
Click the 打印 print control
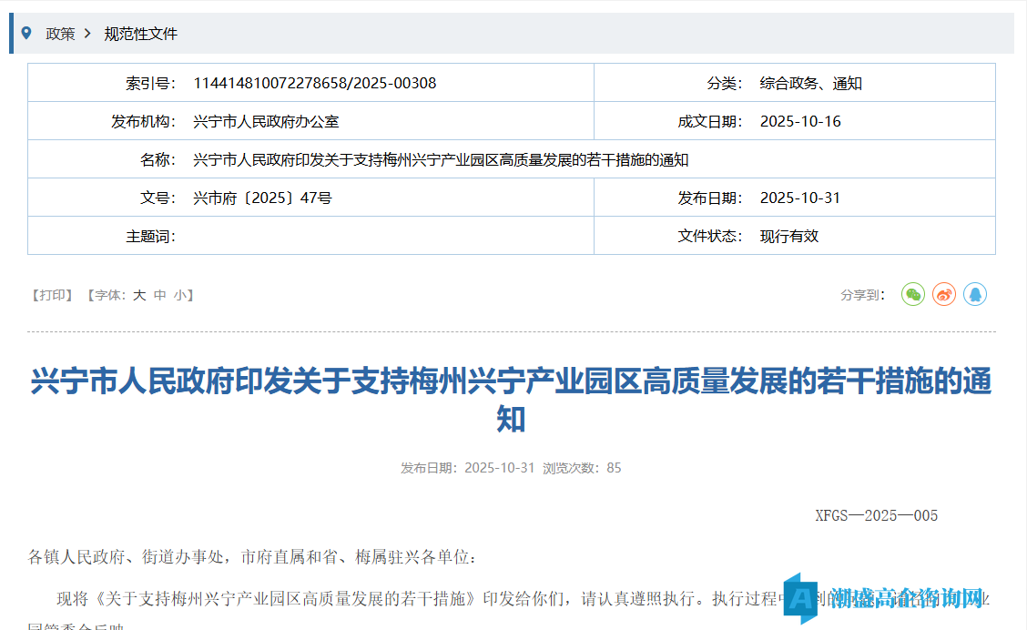tap(51, 294)
